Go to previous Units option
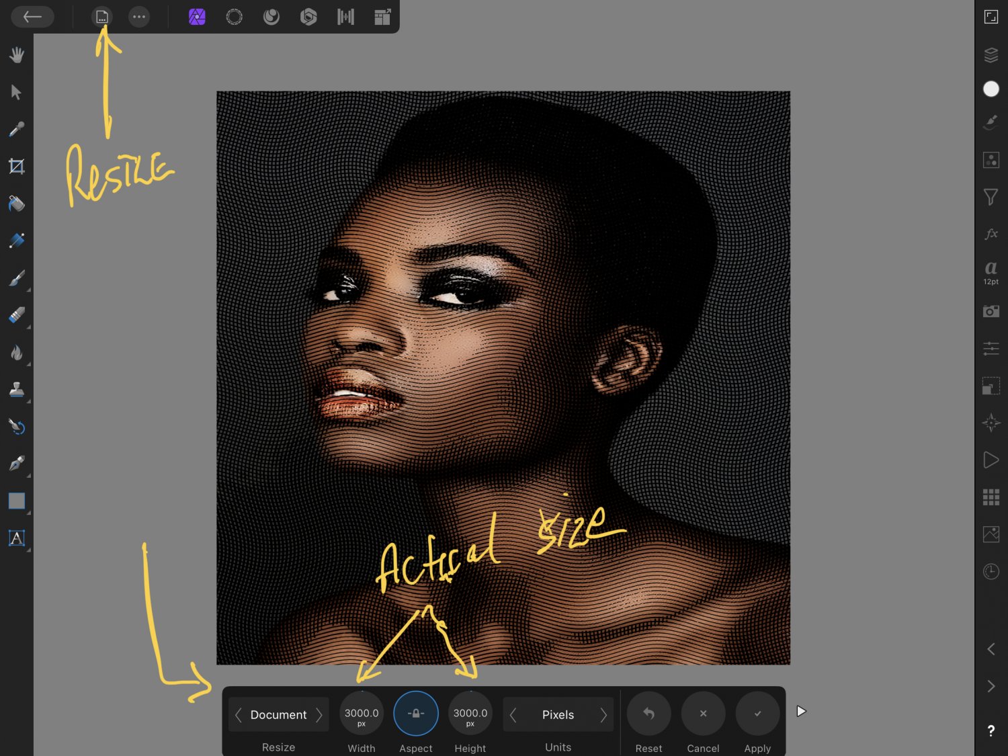Screen dimensions: 1008x756 tap(513, 715)
